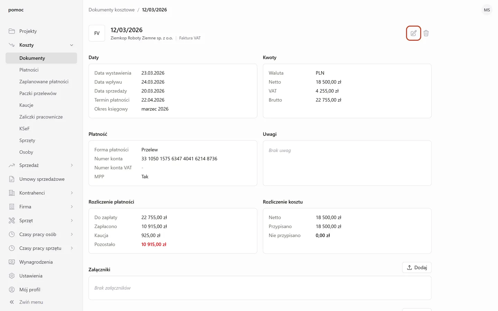This screenshot has height=311, width=498.
Task: Click the Brutto value 22 755,00 zł
Action: (329, 100)
